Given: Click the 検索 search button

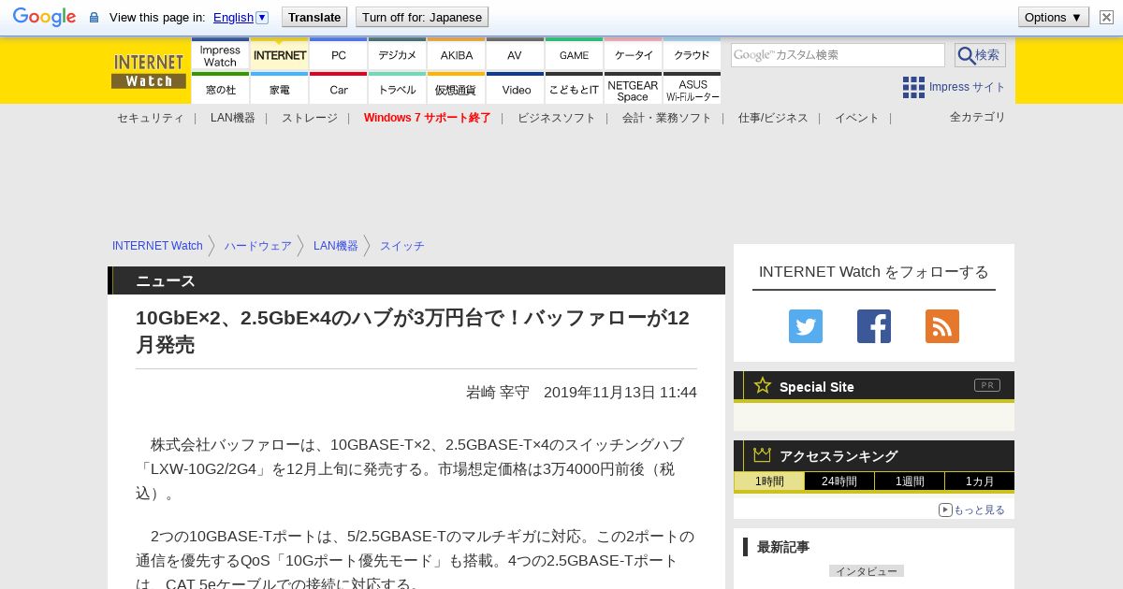Looking at the screenshot, I should [x=980, y=55].
